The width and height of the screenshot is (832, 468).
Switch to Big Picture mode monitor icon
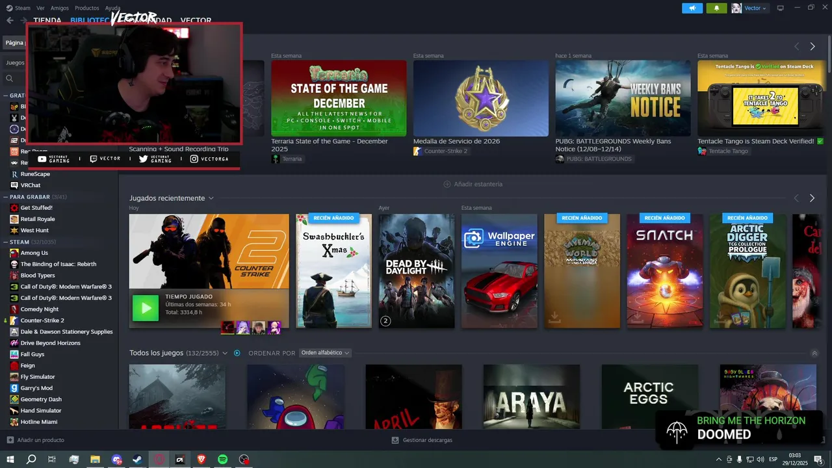coord(781,8)
